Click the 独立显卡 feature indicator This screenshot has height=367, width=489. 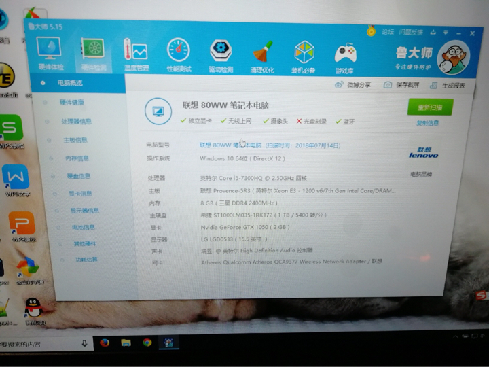pos(196,121)
